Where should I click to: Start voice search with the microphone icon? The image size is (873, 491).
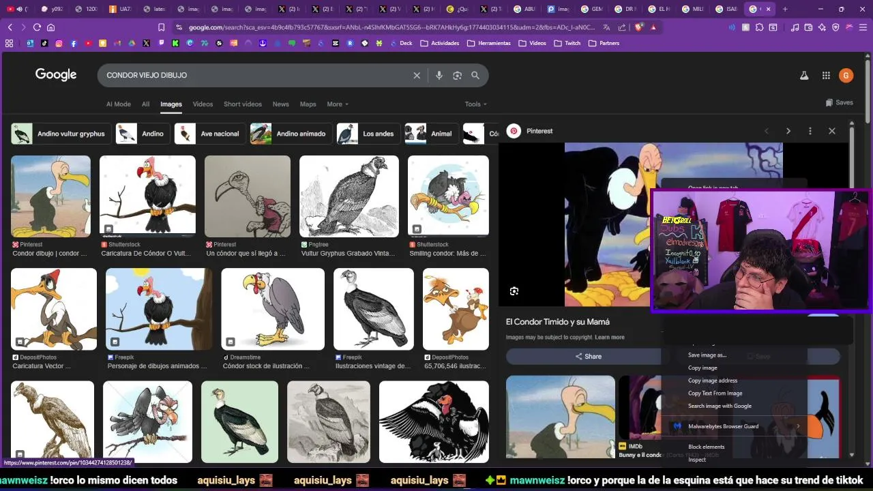click(439, 75)
